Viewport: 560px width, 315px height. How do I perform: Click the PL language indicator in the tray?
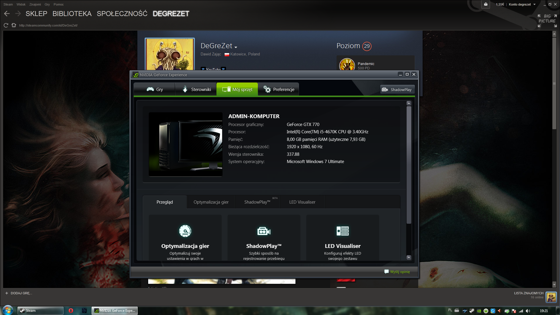click(450, 310)
